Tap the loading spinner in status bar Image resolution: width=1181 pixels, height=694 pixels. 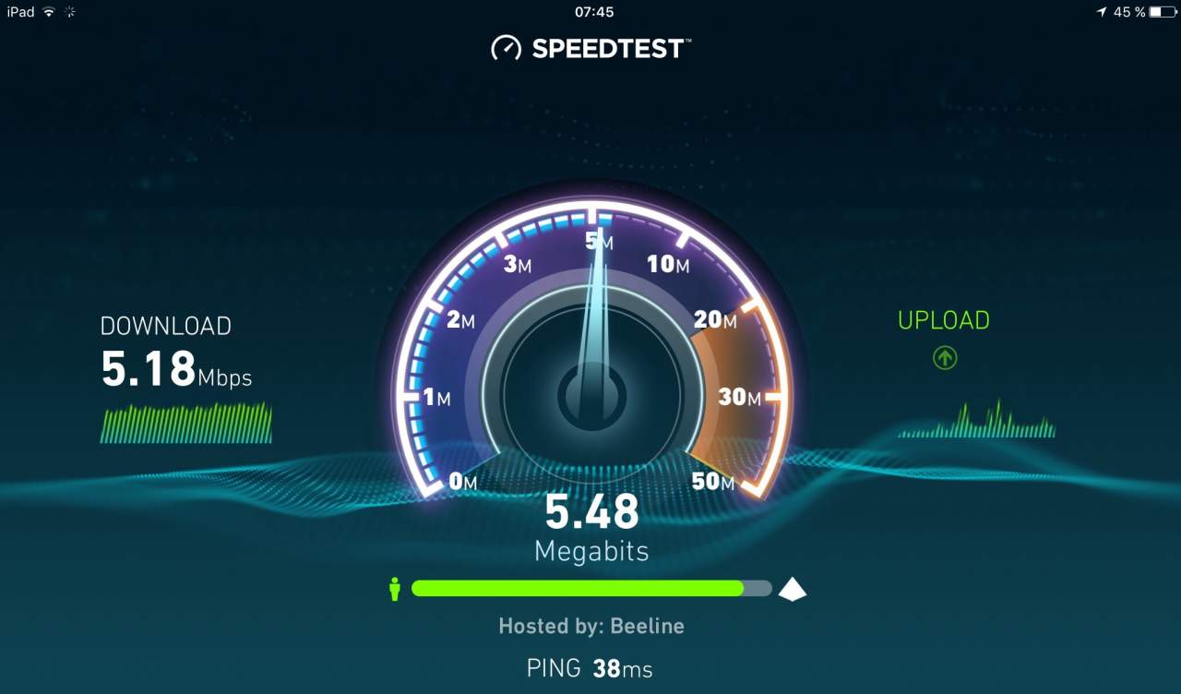[x=70, y=12]
